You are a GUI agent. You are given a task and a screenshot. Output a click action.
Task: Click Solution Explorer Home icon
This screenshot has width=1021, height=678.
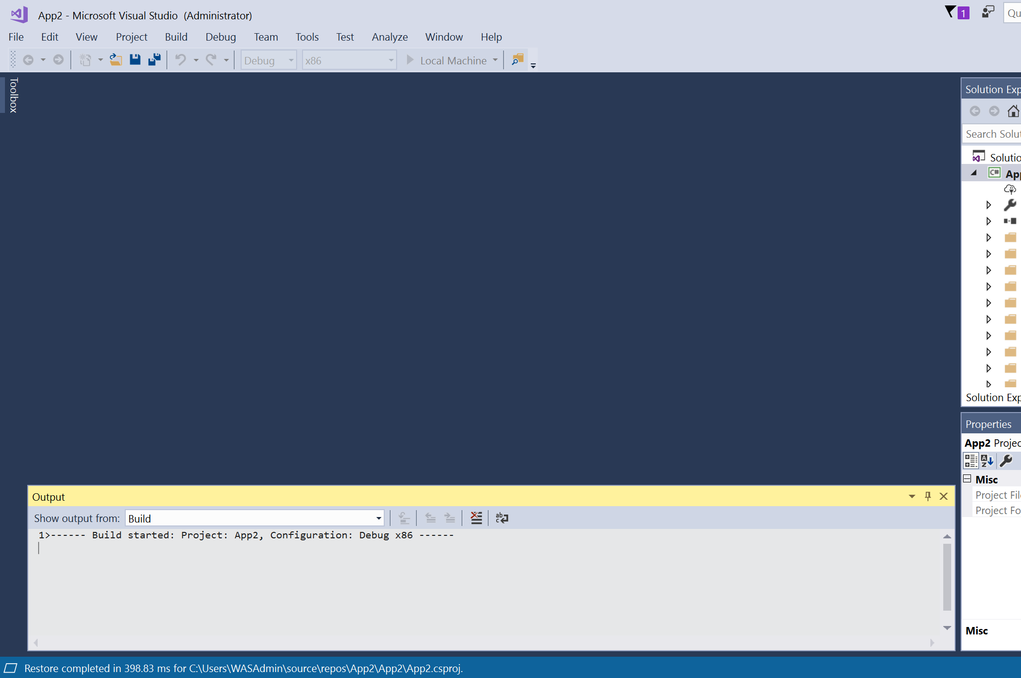coord(1014,111)
